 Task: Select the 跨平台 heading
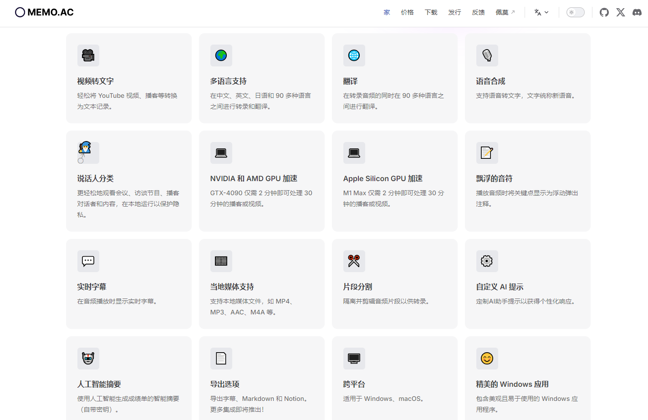[x=354, y=384]
